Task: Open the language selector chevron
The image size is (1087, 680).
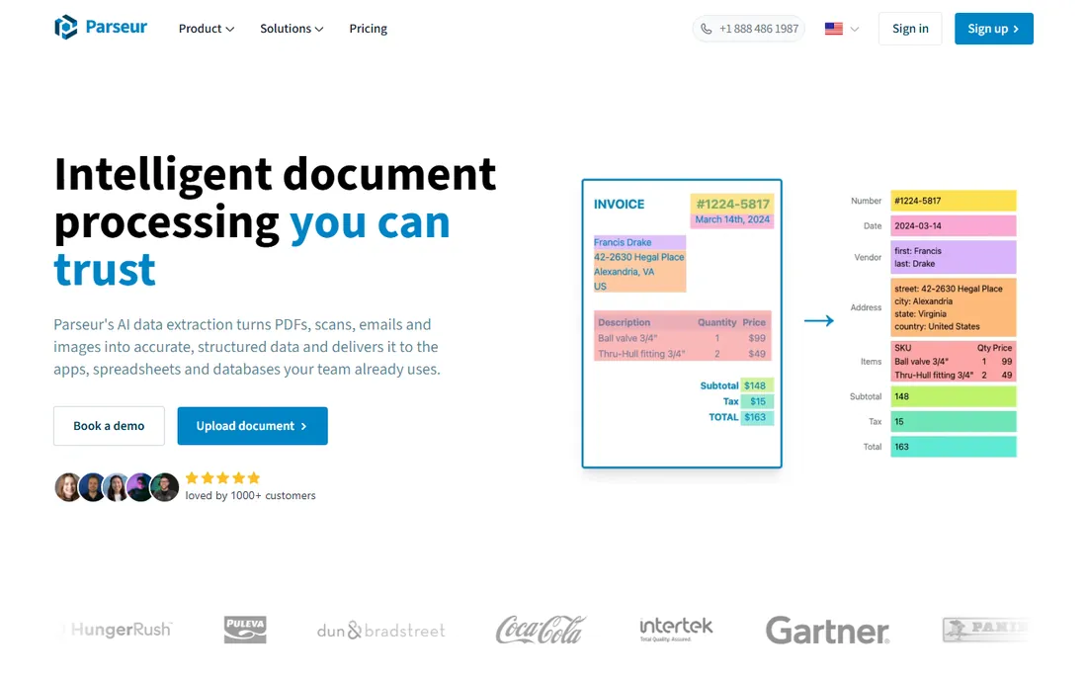Action: pyautogui.click(x=854, y=29)
